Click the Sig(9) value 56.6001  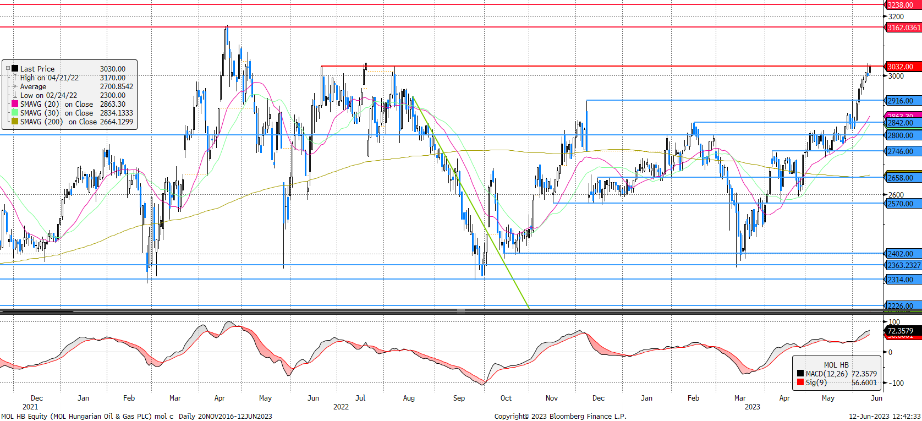click(864, 382)
